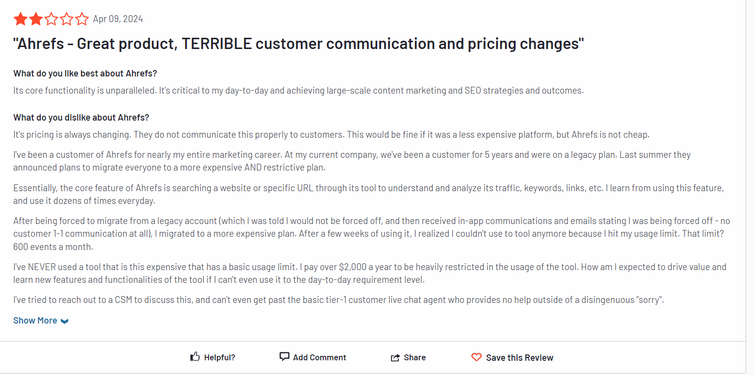This screenshot has height=375, width=754.
Task: Click the second filled star rating
Action: point(36,19)
